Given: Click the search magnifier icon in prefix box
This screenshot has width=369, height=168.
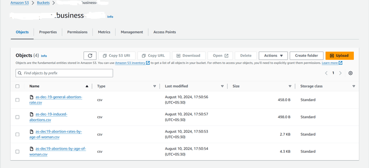Looking at the screenshot, I should tap(20, 73).
